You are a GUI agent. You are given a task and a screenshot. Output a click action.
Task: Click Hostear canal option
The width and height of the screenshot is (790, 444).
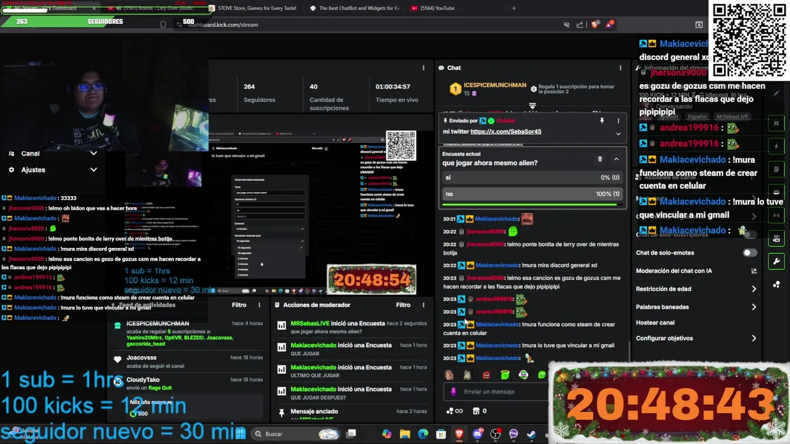(655, 323)
